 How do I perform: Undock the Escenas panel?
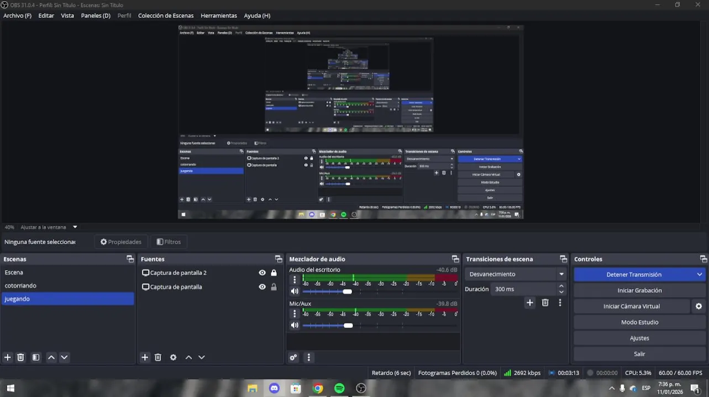(x=130, y=259)
